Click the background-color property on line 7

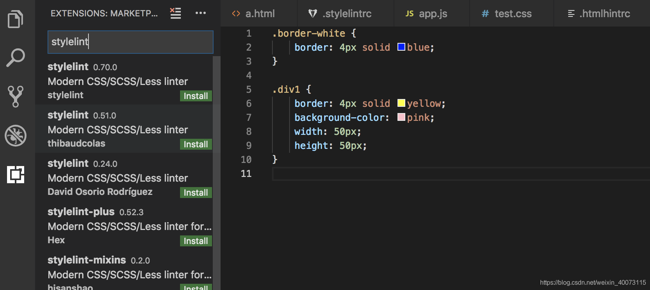coord(339,118)
